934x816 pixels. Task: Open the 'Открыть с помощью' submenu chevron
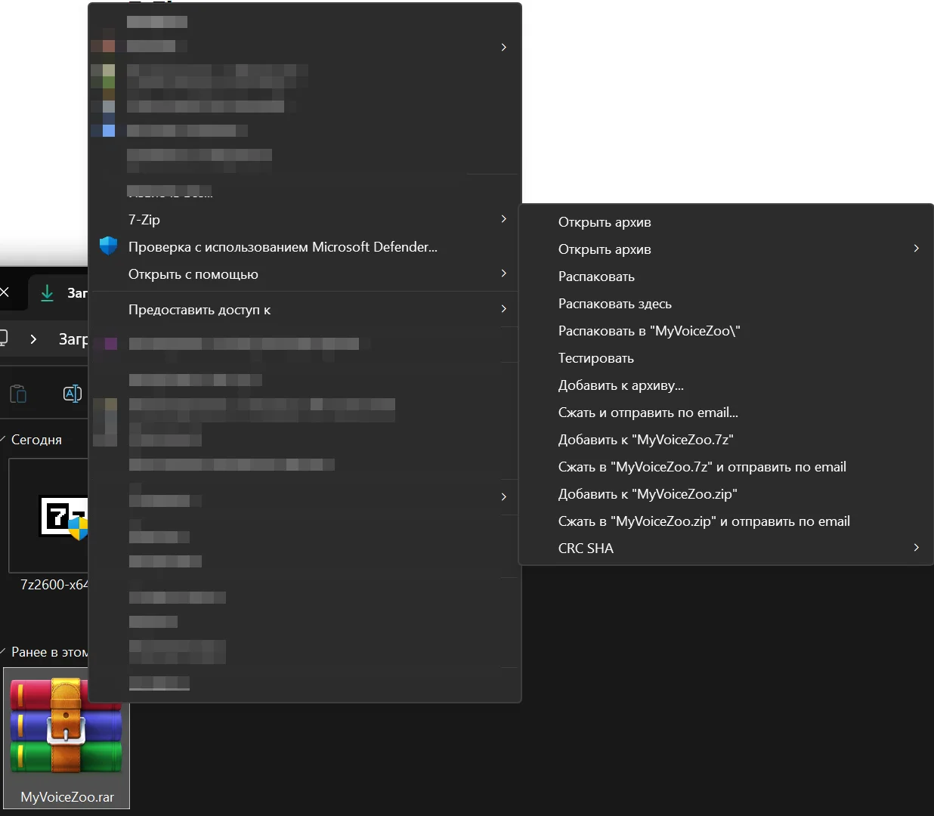pyautogui.click(x=503, y=274)
